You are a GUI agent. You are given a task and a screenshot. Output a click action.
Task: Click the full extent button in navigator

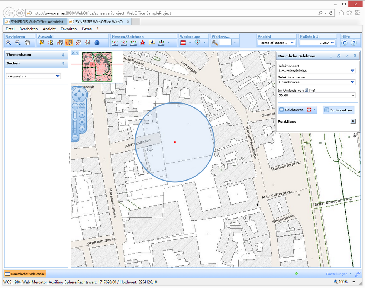coord(82,106)
